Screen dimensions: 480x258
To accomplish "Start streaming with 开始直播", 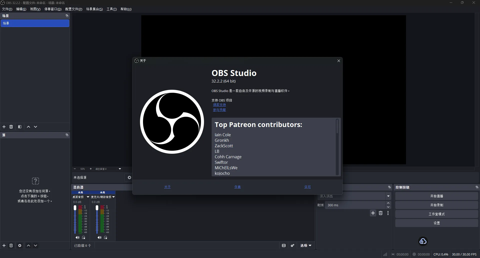I will (x=437, y=196).
